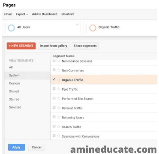Viewport: 159px width, 154px height.
Task: Show Starred segments
Action: 14,99
